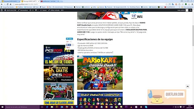Open the Adsense bookmark
Screen dimensions: 194x109
(x=101, y=7)
